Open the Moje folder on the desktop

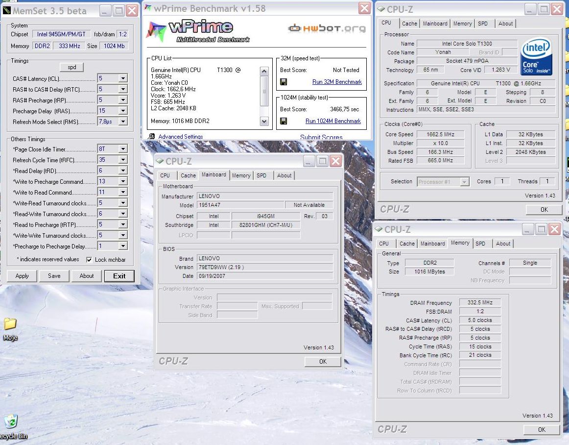[x=10, y=329]
